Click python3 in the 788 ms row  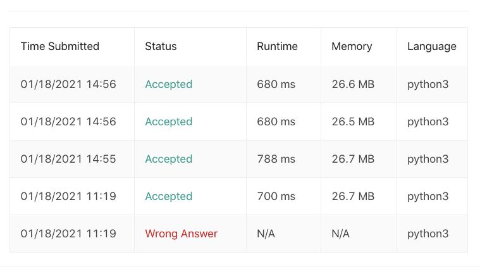[428, 159]
